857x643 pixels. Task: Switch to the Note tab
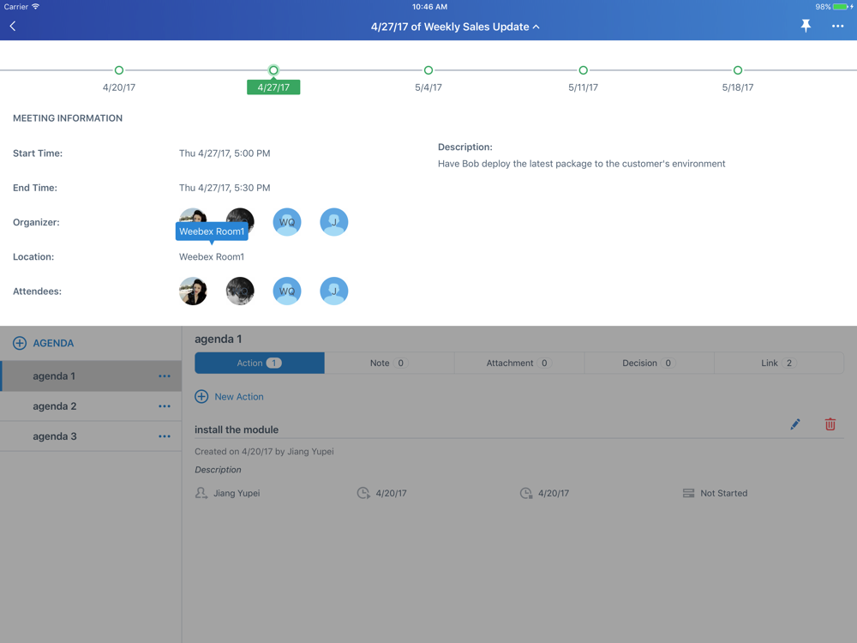coord(389,363)
